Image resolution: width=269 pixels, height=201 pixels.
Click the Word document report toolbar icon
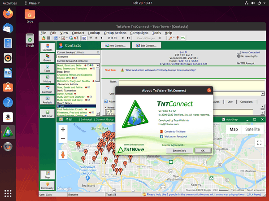(56, 38)
